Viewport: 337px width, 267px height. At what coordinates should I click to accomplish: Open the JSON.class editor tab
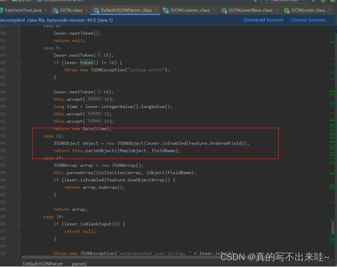click(x=71, y=10)
